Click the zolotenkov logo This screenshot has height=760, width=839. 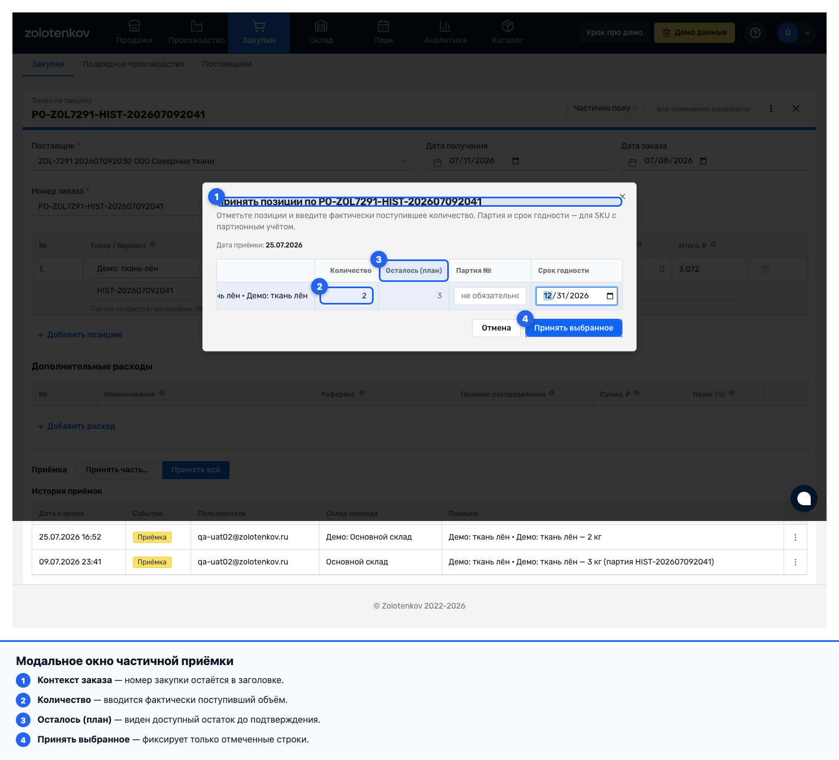click(x=57, y=33)
